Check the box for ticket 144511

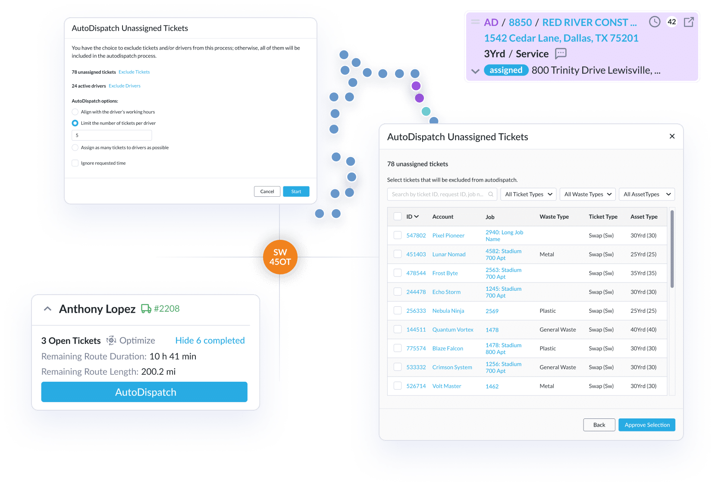[x=398, y=330]
